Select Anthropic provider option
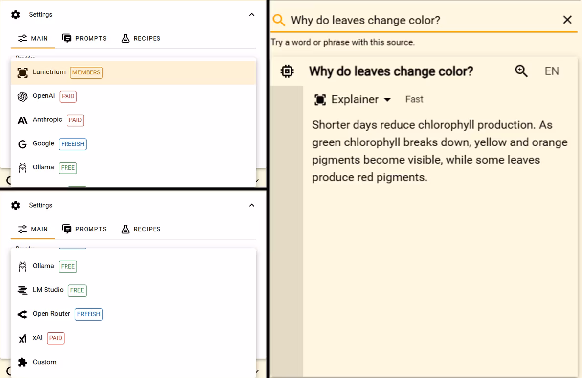The width and height of the screenshot is (582, 378). pyautogui.click(x=133, y=120)
